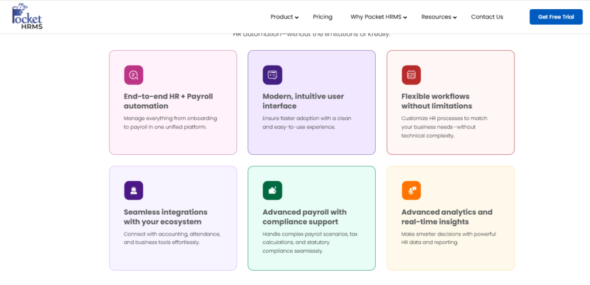
Task: Click the 'Manage everything from onboarding' description
Action: point(171,123)
